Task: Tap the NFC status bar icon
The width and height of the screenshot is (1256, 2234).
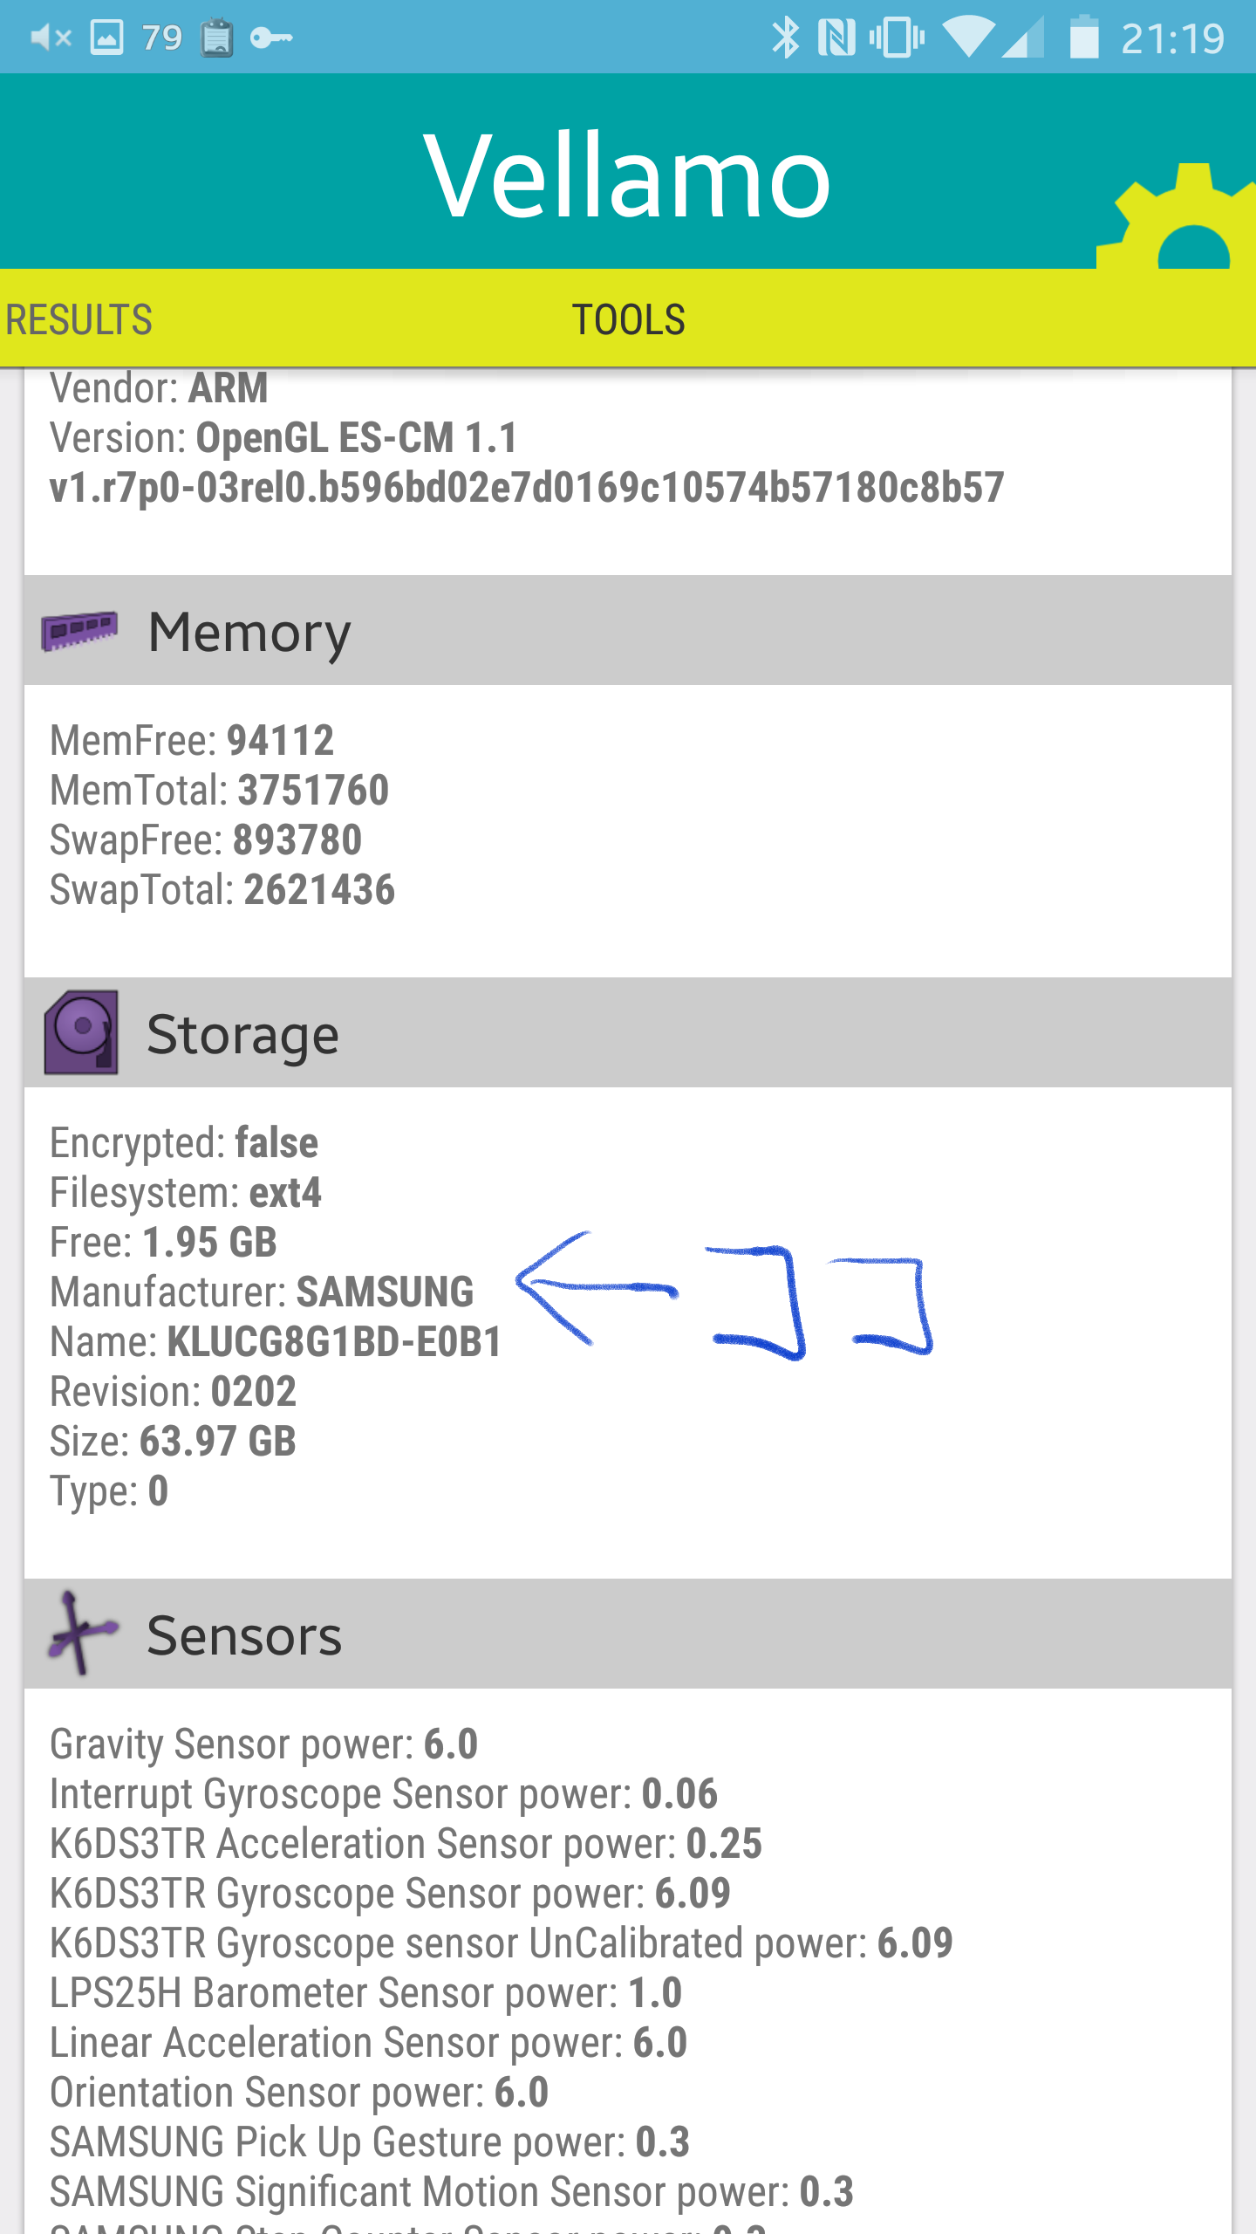Action: coord(836,38)
